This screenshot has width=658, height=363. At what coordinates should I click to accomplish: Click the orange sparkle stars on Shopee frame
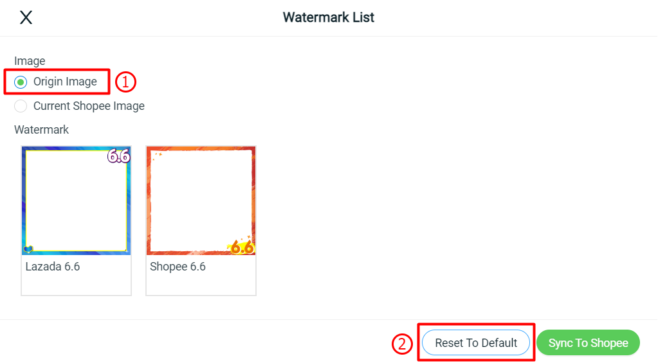click(x=158, y=156)
